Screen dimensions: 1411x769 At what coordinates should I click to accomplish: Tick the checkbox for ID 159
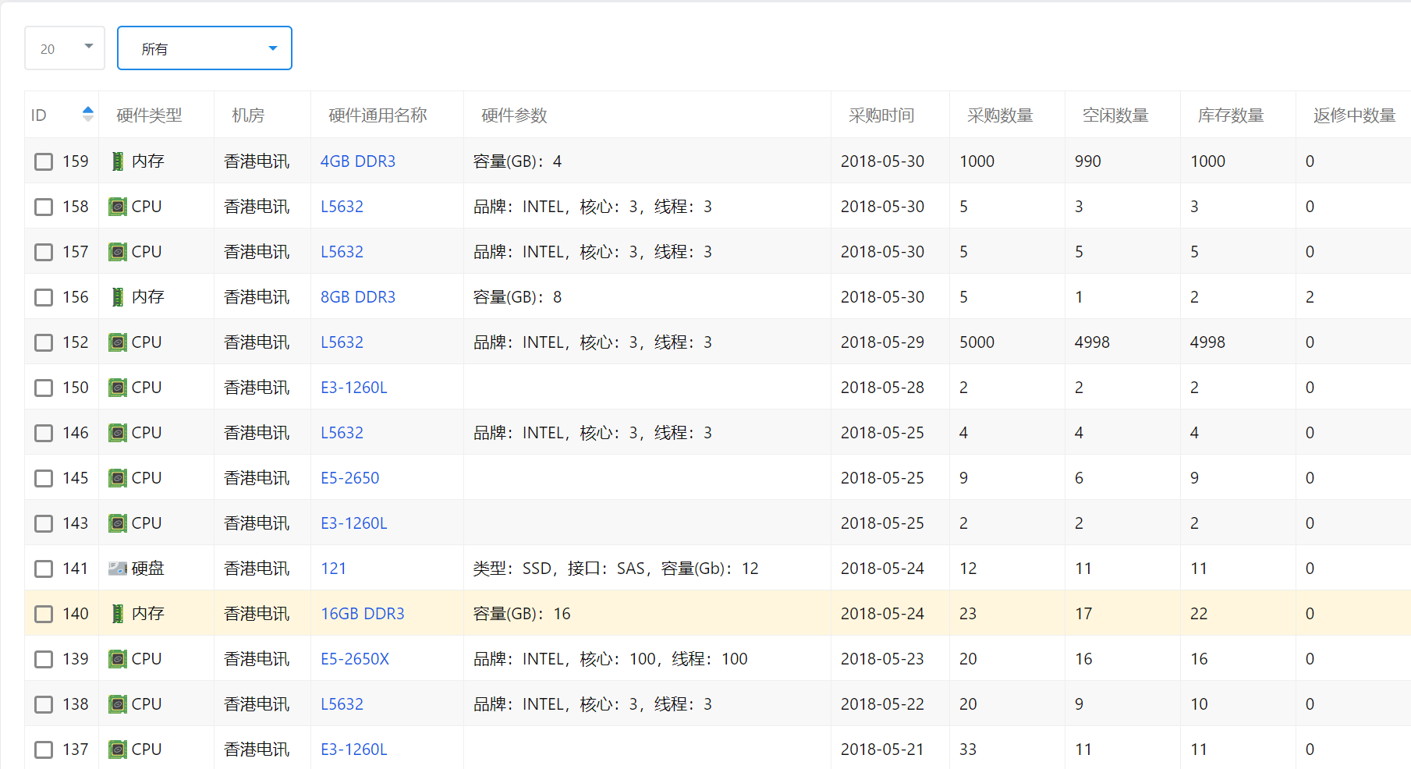click(x=44, y=161)
